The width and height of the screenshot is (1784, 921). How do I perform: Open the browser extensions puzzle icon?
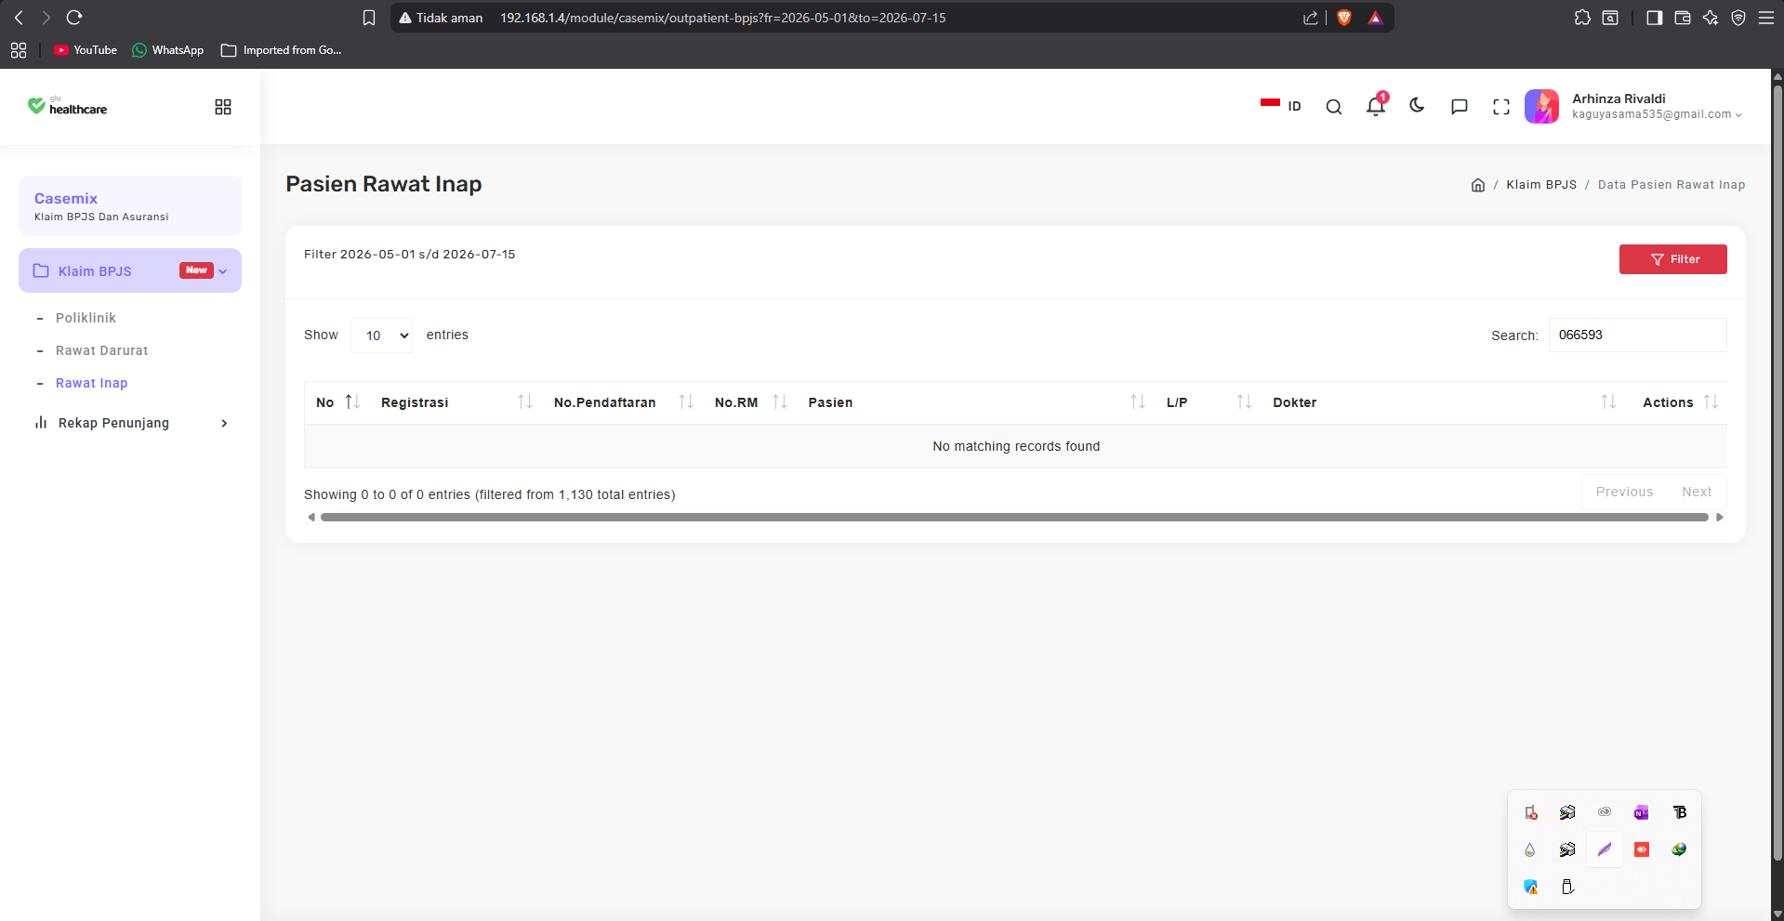[x=1582, y=18]
